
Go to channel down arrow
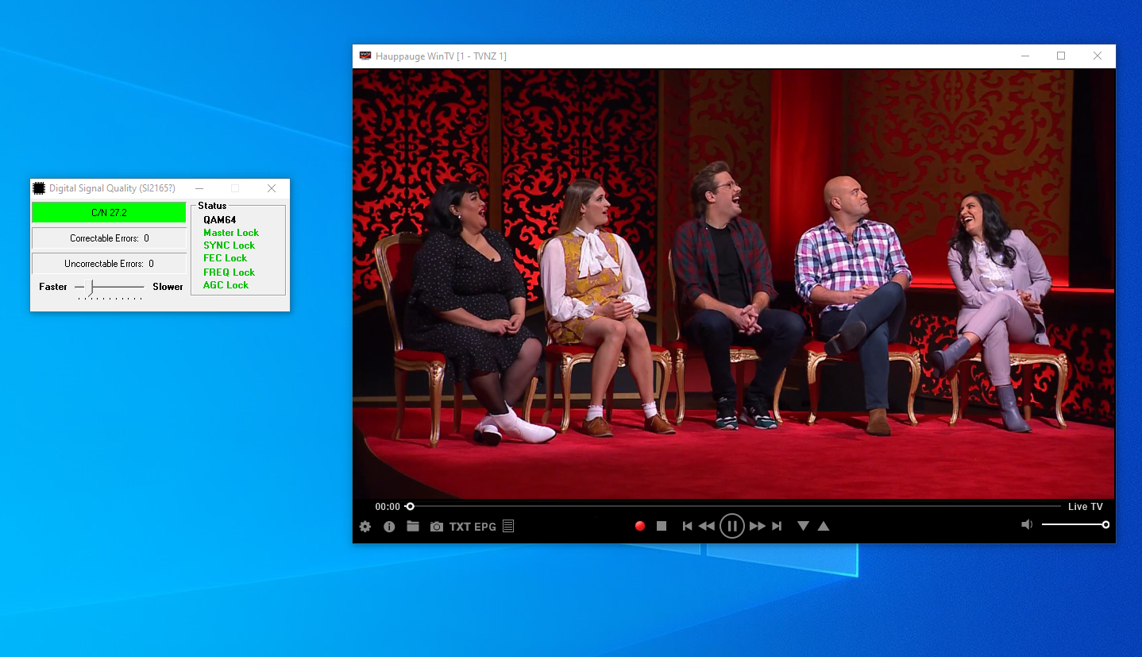click(804, 526)
